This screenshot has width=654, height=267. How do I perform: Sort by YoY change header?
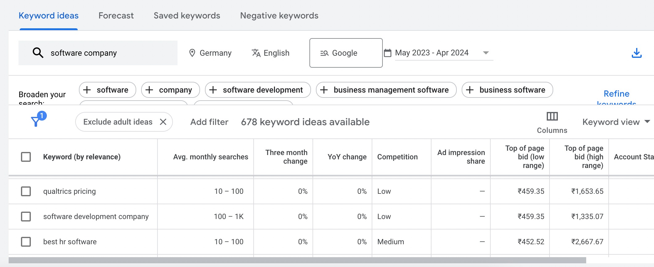tap(347, 157)
